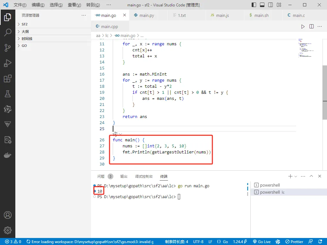This screenshot has width=327, height=245.
Task: Expand the GO section in Explorer
Action: tap(53, 46)
